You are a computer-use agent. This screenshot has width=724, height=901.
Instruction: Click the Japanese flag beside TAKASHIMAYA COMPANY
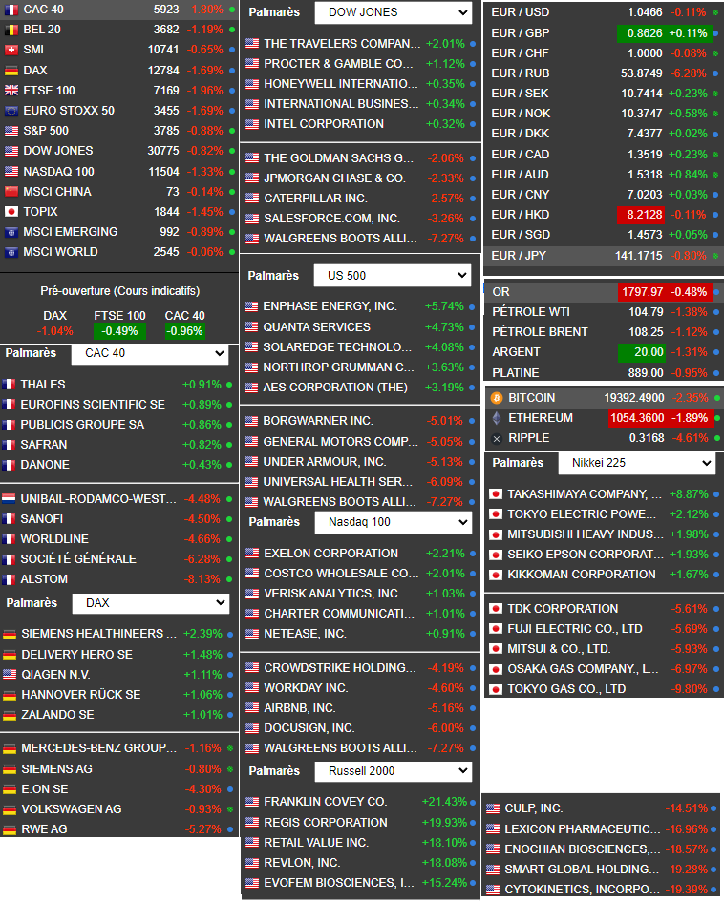(496, 494)
